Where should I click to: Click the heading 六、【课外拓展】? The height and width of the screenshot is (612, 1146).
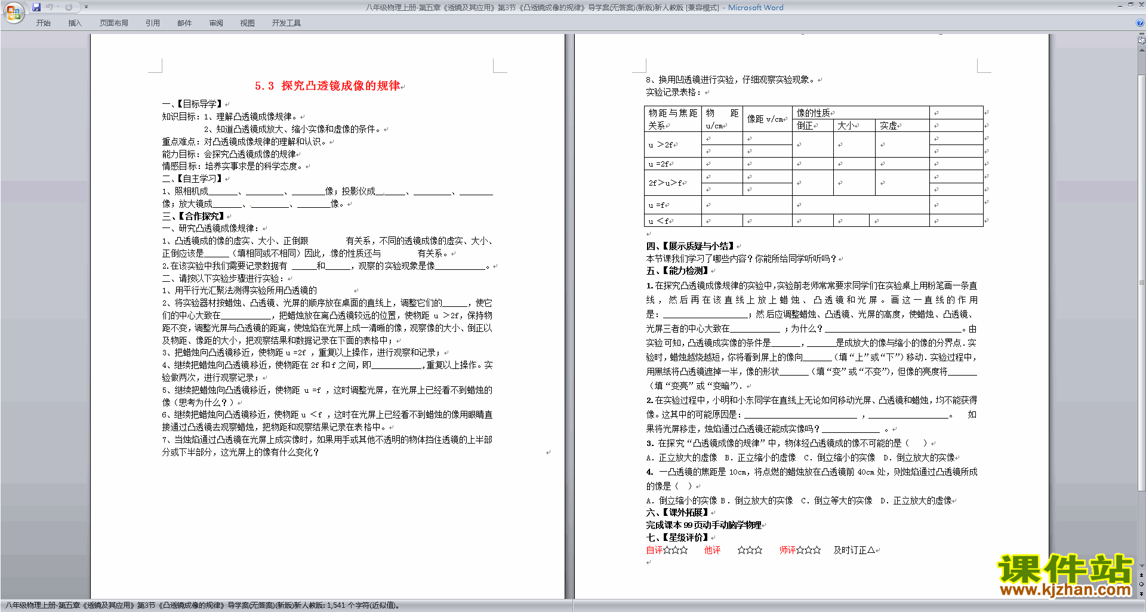677,512
